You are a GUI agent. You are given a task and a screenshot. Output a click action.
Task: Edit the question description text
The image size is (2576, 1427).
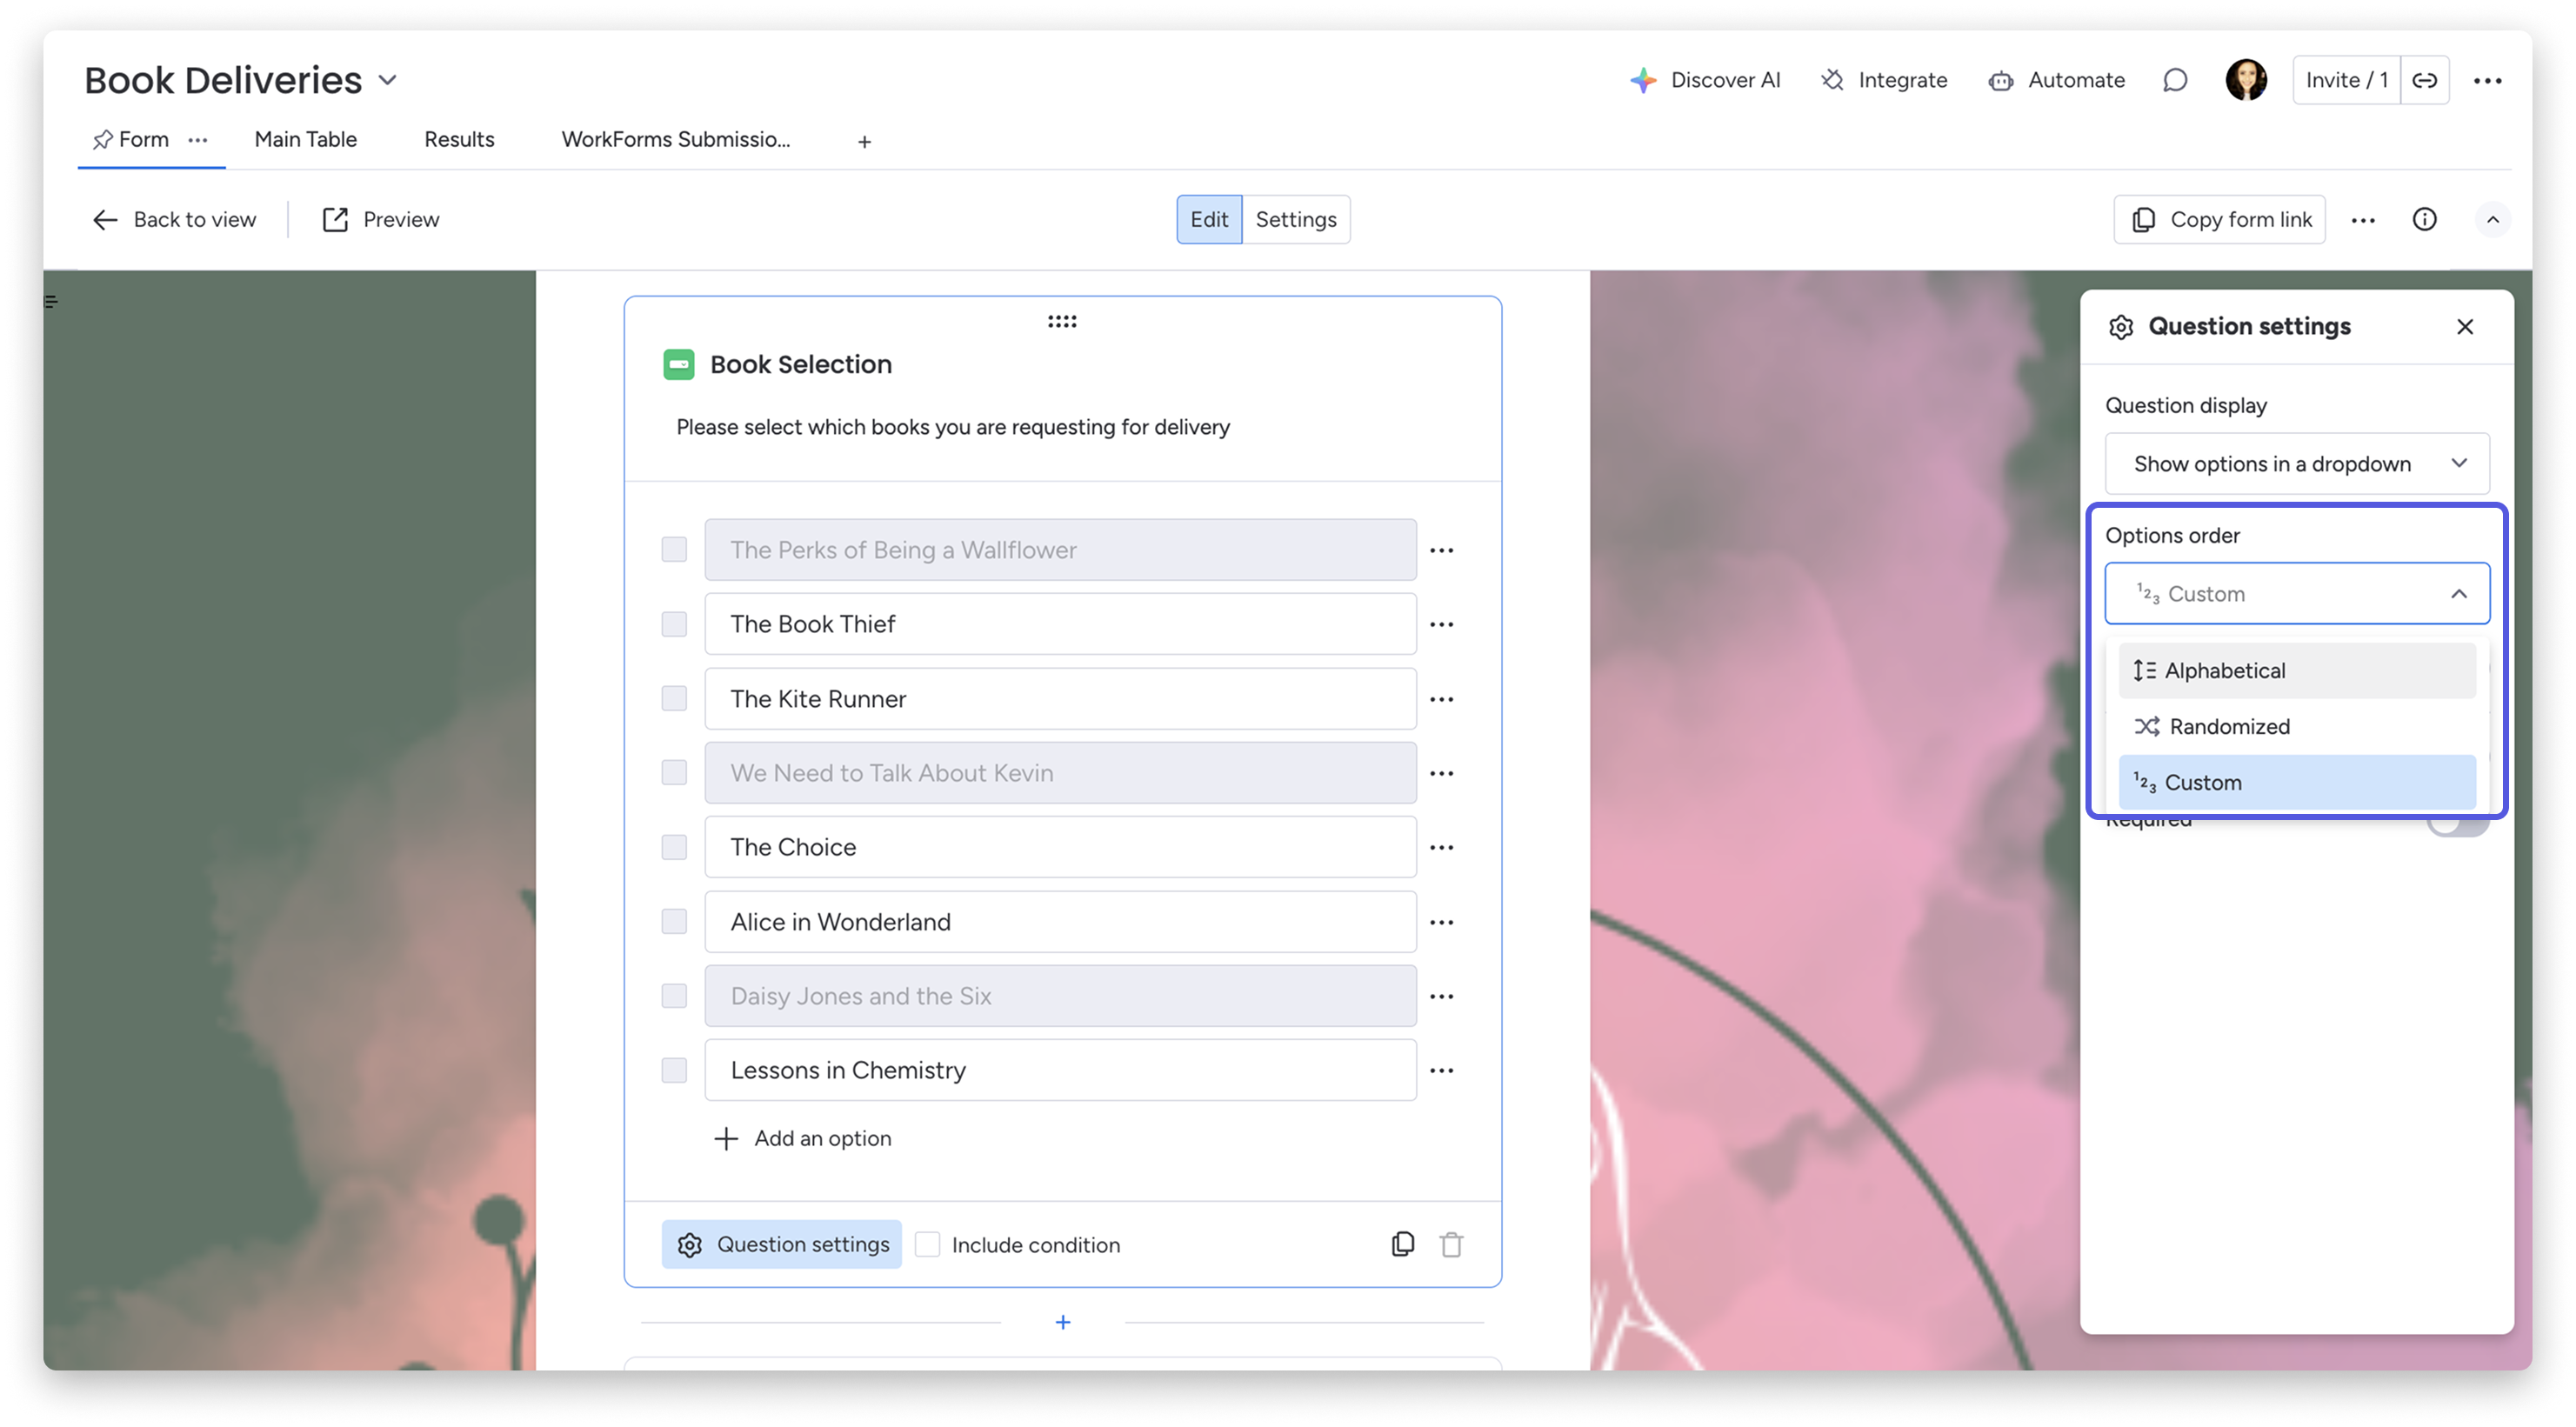[953, 427]
